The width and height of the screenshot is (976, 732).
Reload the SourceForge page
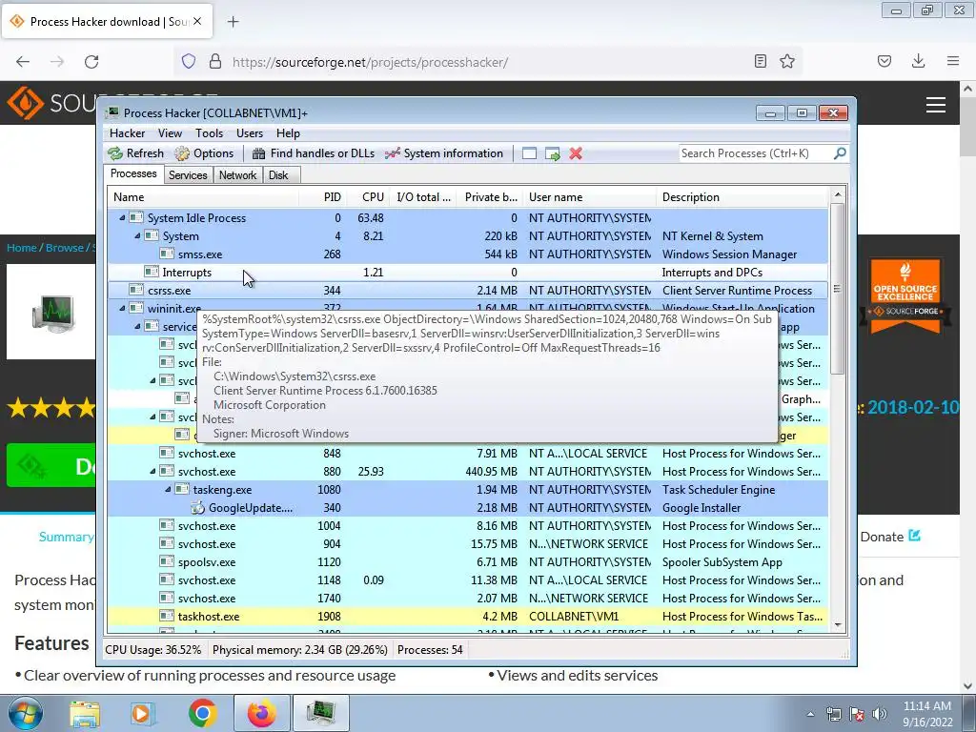(91, 62)
